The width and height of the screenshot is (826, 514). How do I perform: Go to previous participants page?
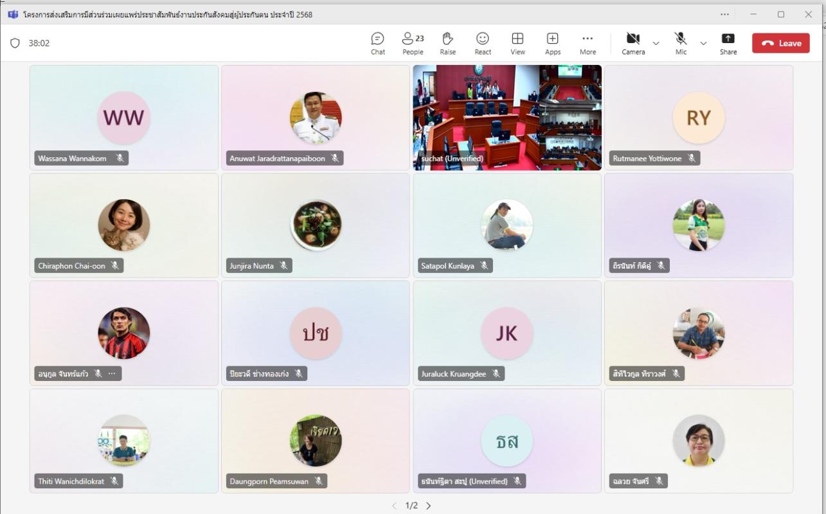(x=395, y=506)
